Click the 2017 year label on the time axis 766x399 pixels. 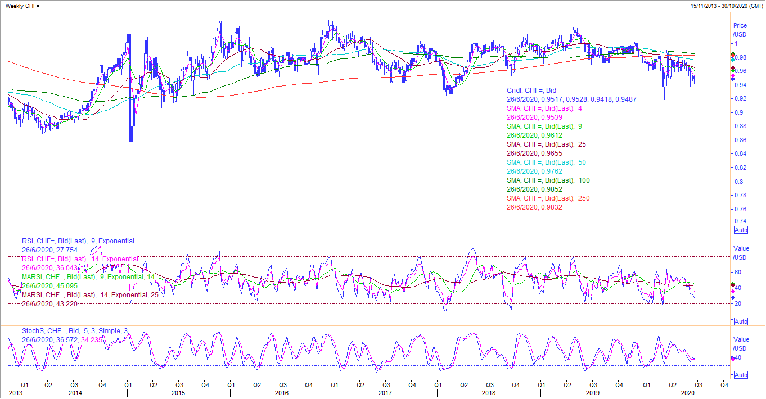(385, 394)
